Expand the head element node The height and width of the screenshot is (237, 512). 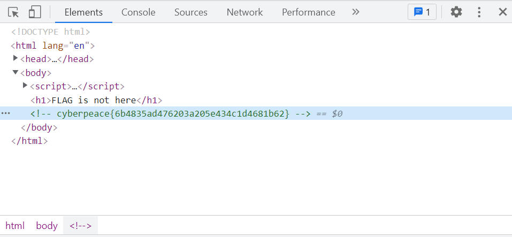tap(16, 59)
